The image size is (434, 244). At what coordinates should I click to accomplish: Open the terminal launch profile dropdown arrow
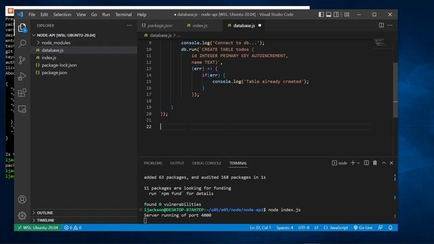coord(359,163)
